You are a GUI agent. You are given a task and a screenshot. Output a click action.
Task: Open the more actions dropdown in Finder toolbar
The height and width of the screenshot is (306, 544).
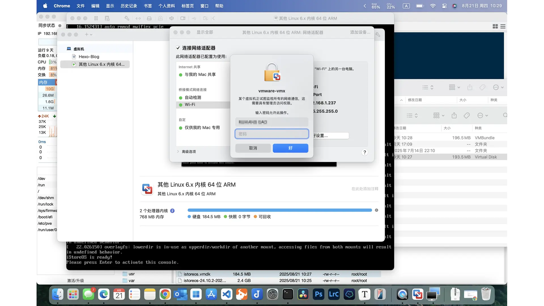click(x=483, y=115)
